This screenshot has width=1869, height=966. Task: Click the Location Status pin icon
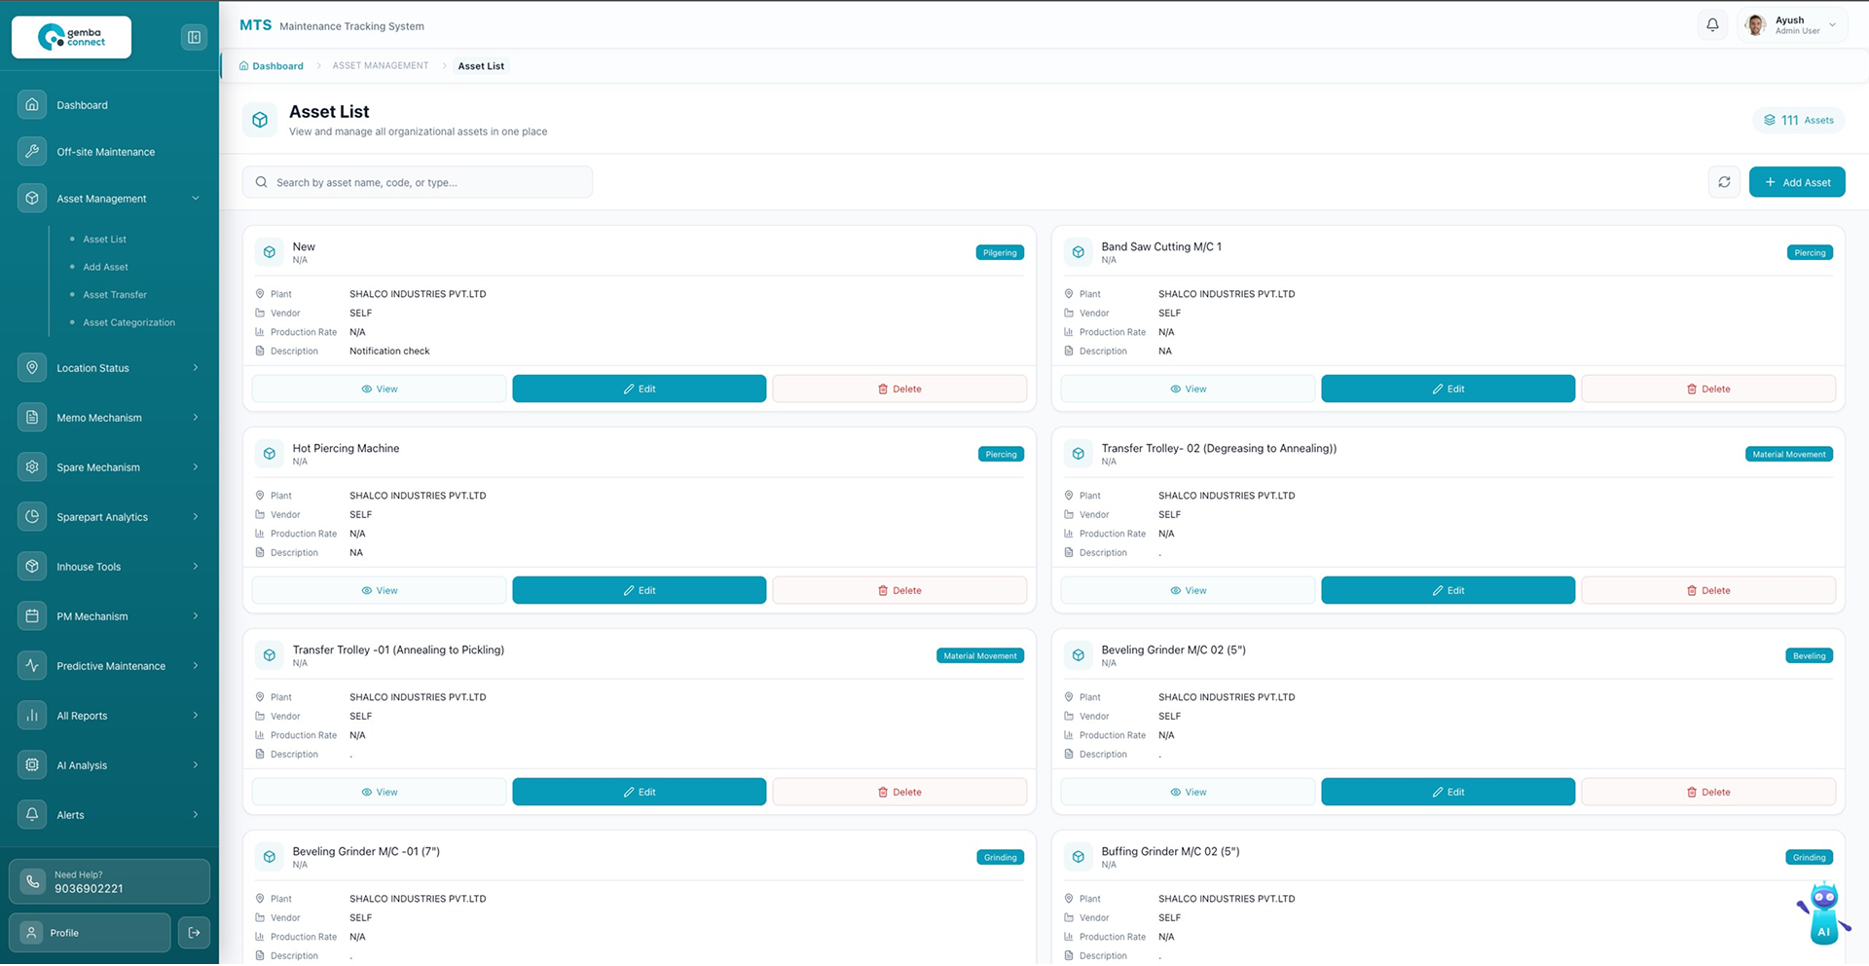click(32, 367)
